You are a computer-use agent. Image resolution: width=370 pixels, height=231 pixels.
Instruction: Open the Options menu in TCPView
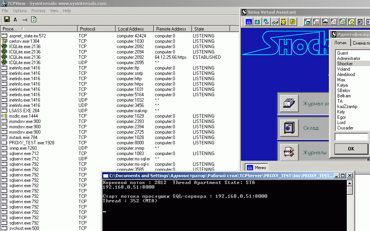pos(19,11)
